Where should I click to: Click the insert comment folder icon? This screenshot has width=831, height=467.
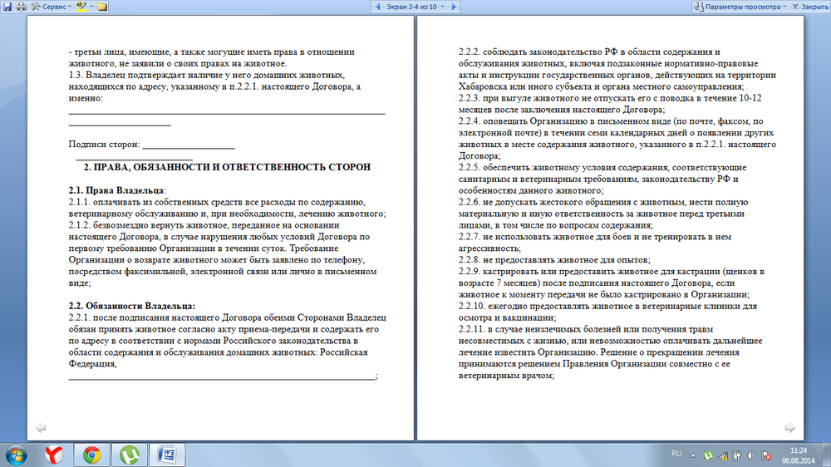coord(102,7)
